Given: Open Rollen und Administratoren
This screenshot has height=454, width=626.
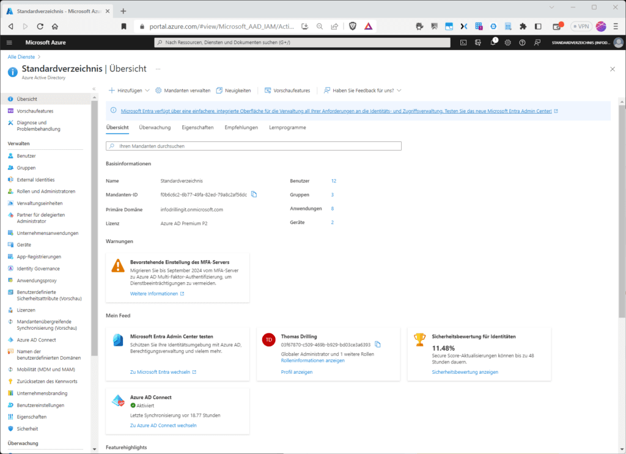Looking at the screenshot, I should [45, 192].
